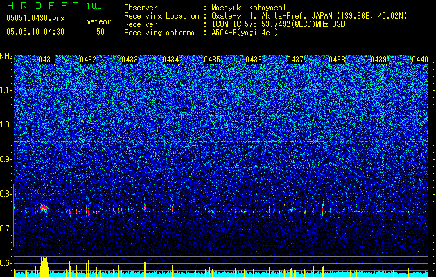The width and height of the screenshot is (436, 277).
Task: Click the 1.0 frequency axis label
Action: point(6,125)
